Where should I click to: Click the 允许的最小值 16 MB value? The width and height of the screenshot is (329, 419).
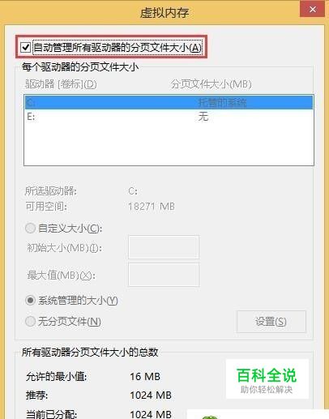coord(145,376)
